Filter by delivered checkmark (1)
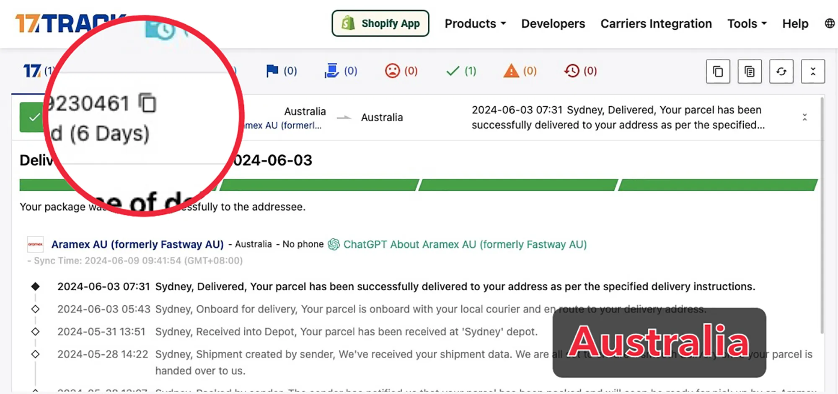 pos(461,71)
